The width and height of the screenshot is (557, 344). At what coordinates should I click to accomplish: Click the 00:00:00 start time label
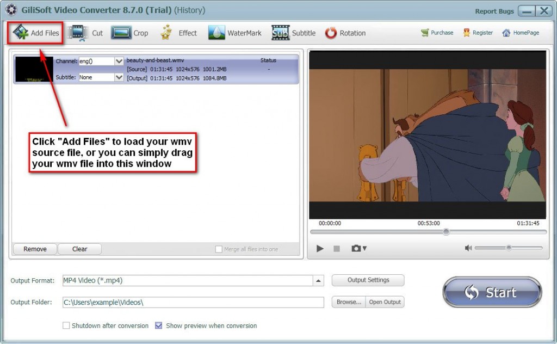(x=330, y=223)
